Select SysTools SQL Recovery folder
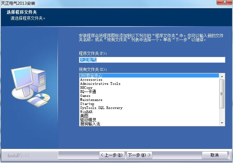 click(101, 108)
